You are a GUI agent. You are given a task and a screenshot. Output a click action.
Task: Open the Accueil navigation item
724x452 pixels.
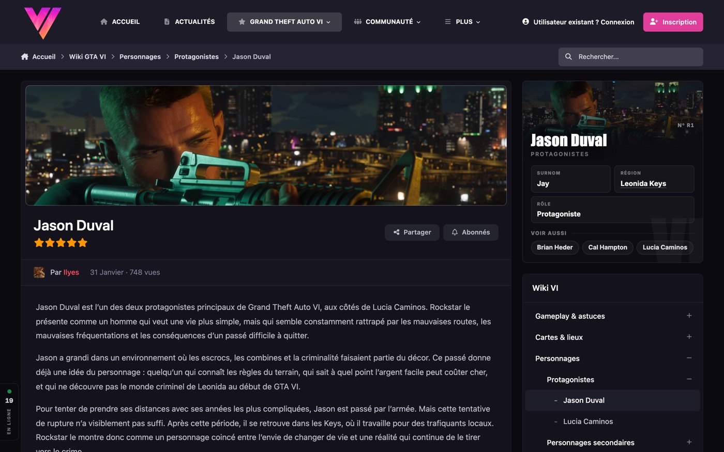[120, 22]
